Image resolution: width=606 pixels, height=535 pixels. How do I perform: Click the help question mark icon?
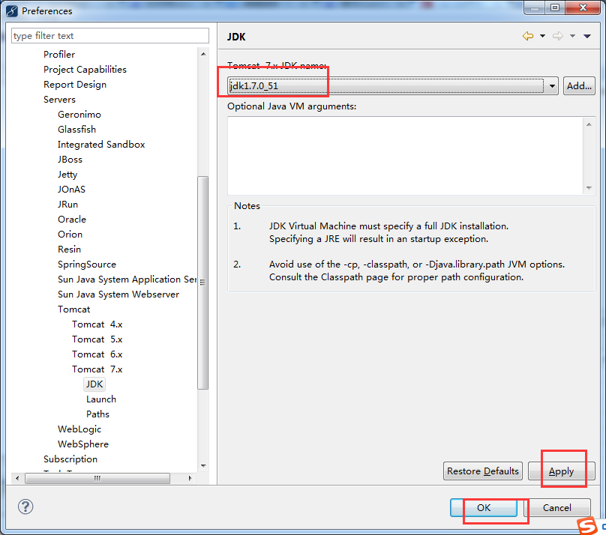click(25, 507)
